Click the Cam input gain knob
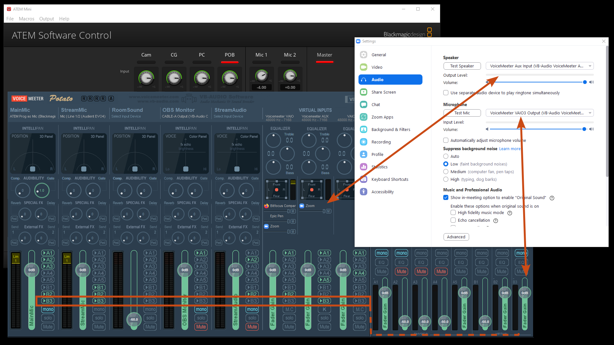 click(146, 78)
